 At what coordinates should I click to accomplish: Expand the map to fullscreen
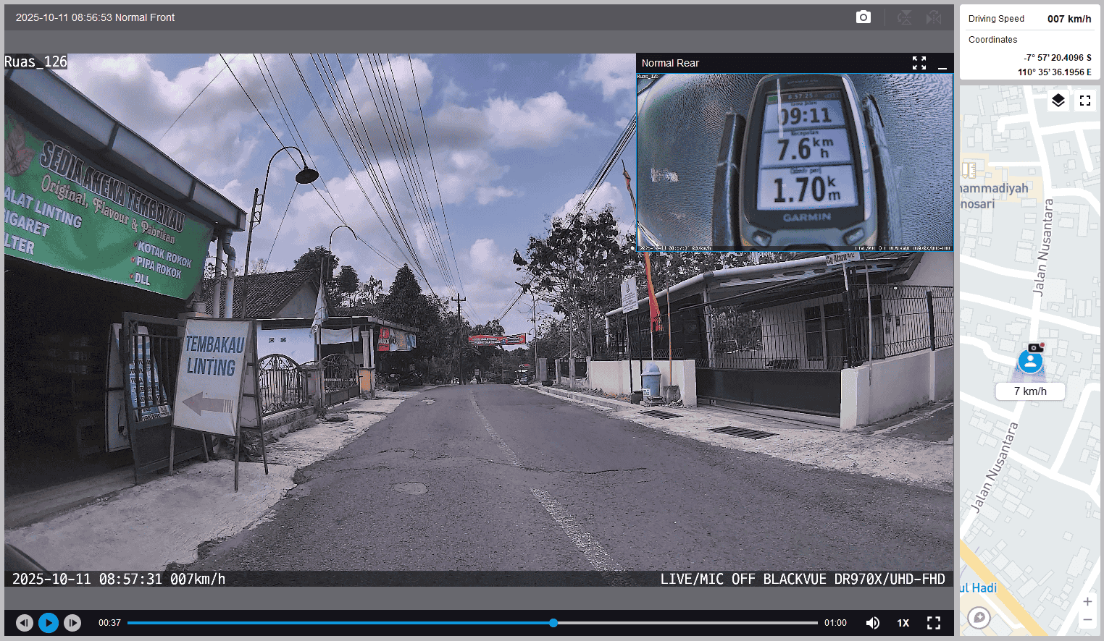point(1085,101)
